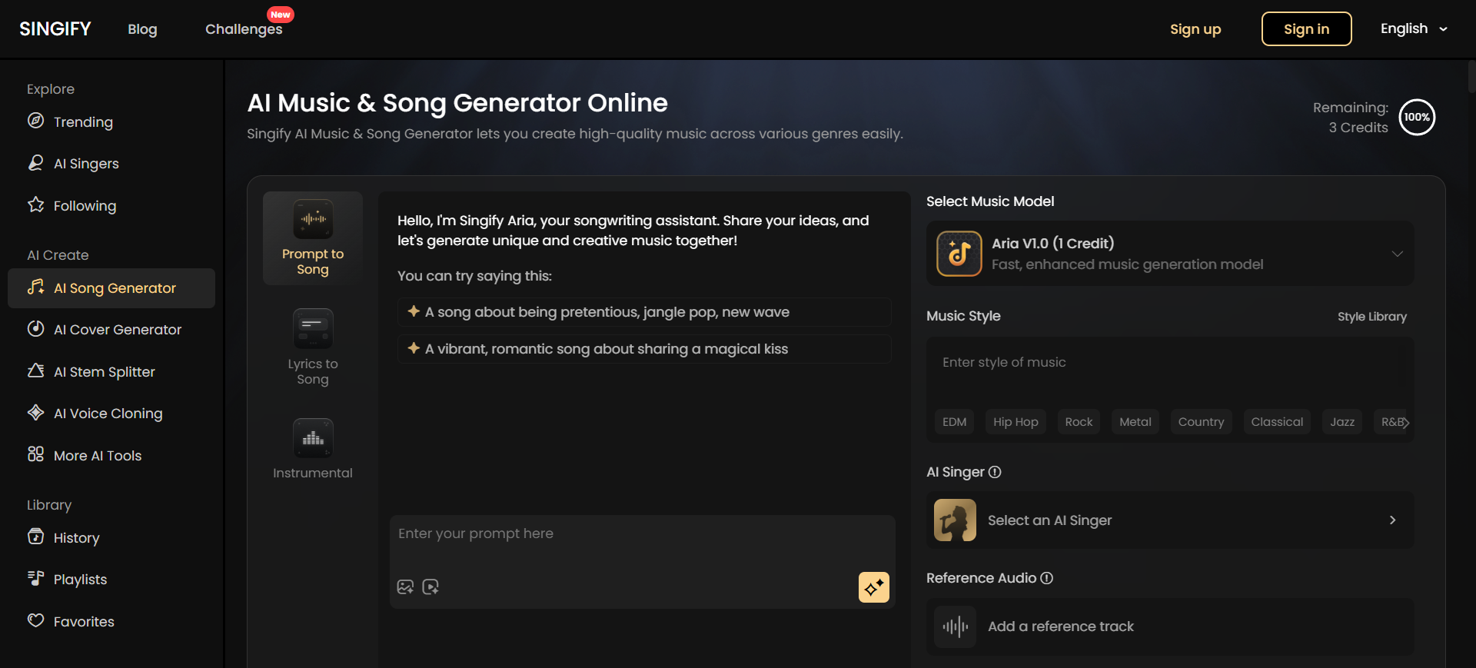Click the AI Song Generator music note icon
Screen dimensions: 1476x668
point(36,287)
